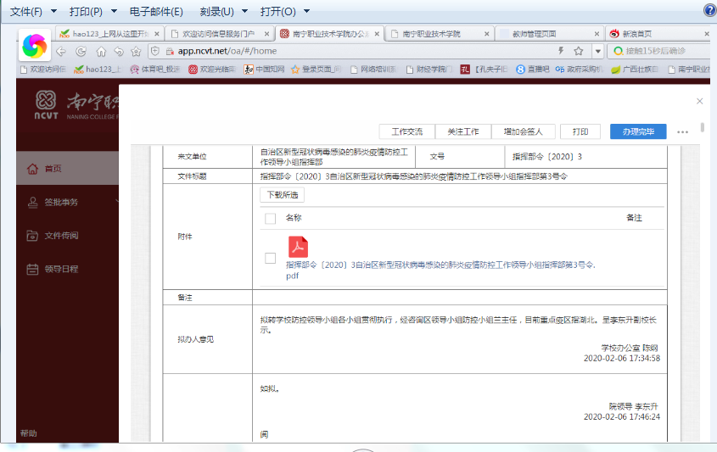Open 孔夫子旧 bookmark

point(484,70)
